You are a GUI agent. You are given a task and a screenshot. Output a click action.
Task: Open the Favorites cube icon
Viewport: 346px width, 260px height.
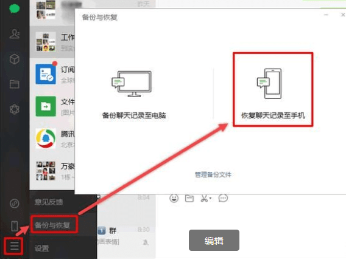click(15, 59)
